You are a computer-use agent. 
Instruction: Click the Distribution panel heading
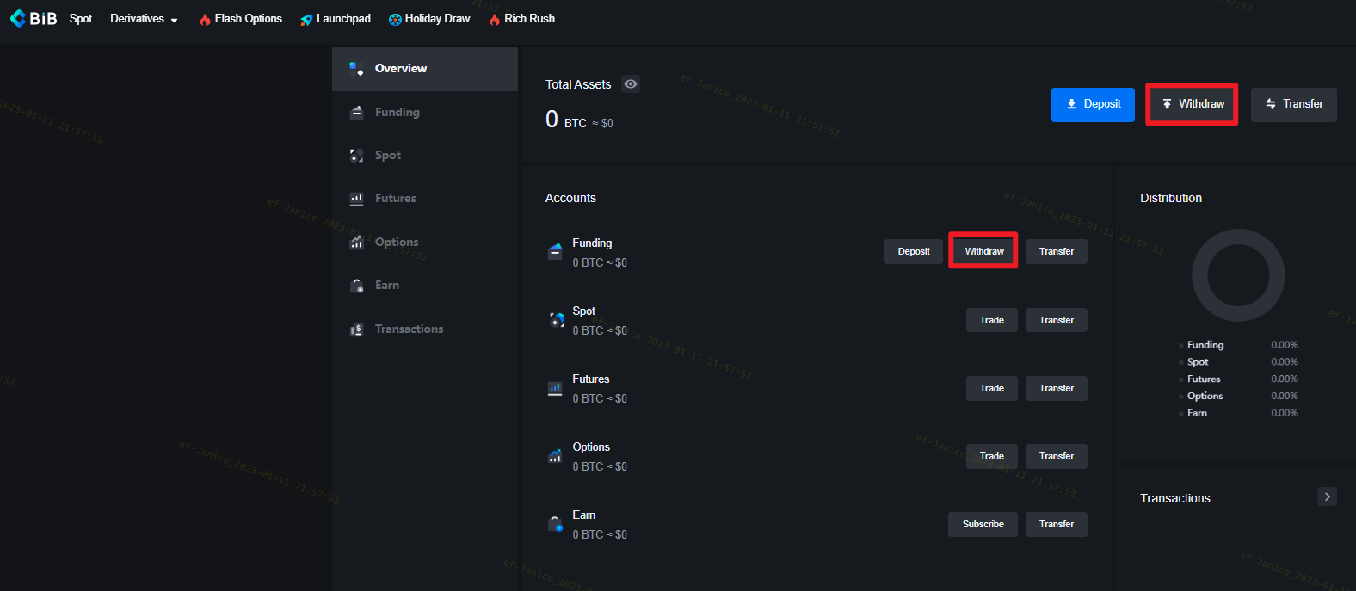[1171, 198]
